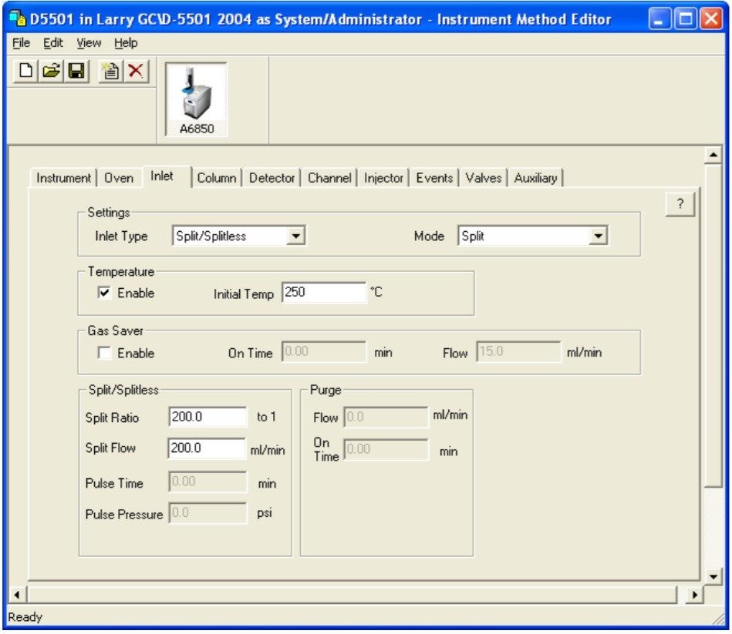Expand the Mode dropdown

point(598,236)
